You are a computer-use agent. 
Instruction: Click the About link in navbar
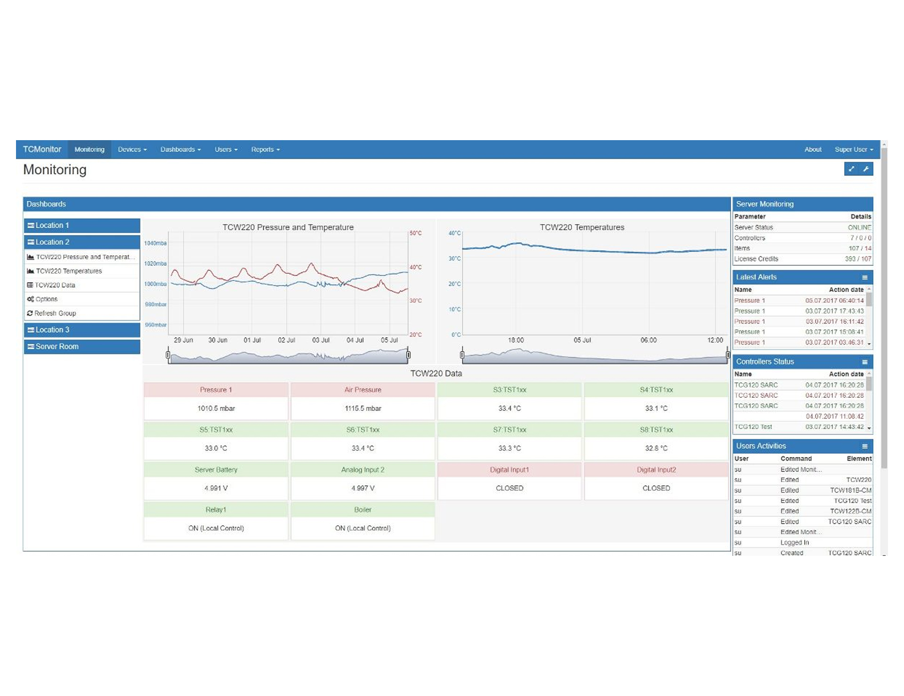pyautogui.click(x=813, y=150)
